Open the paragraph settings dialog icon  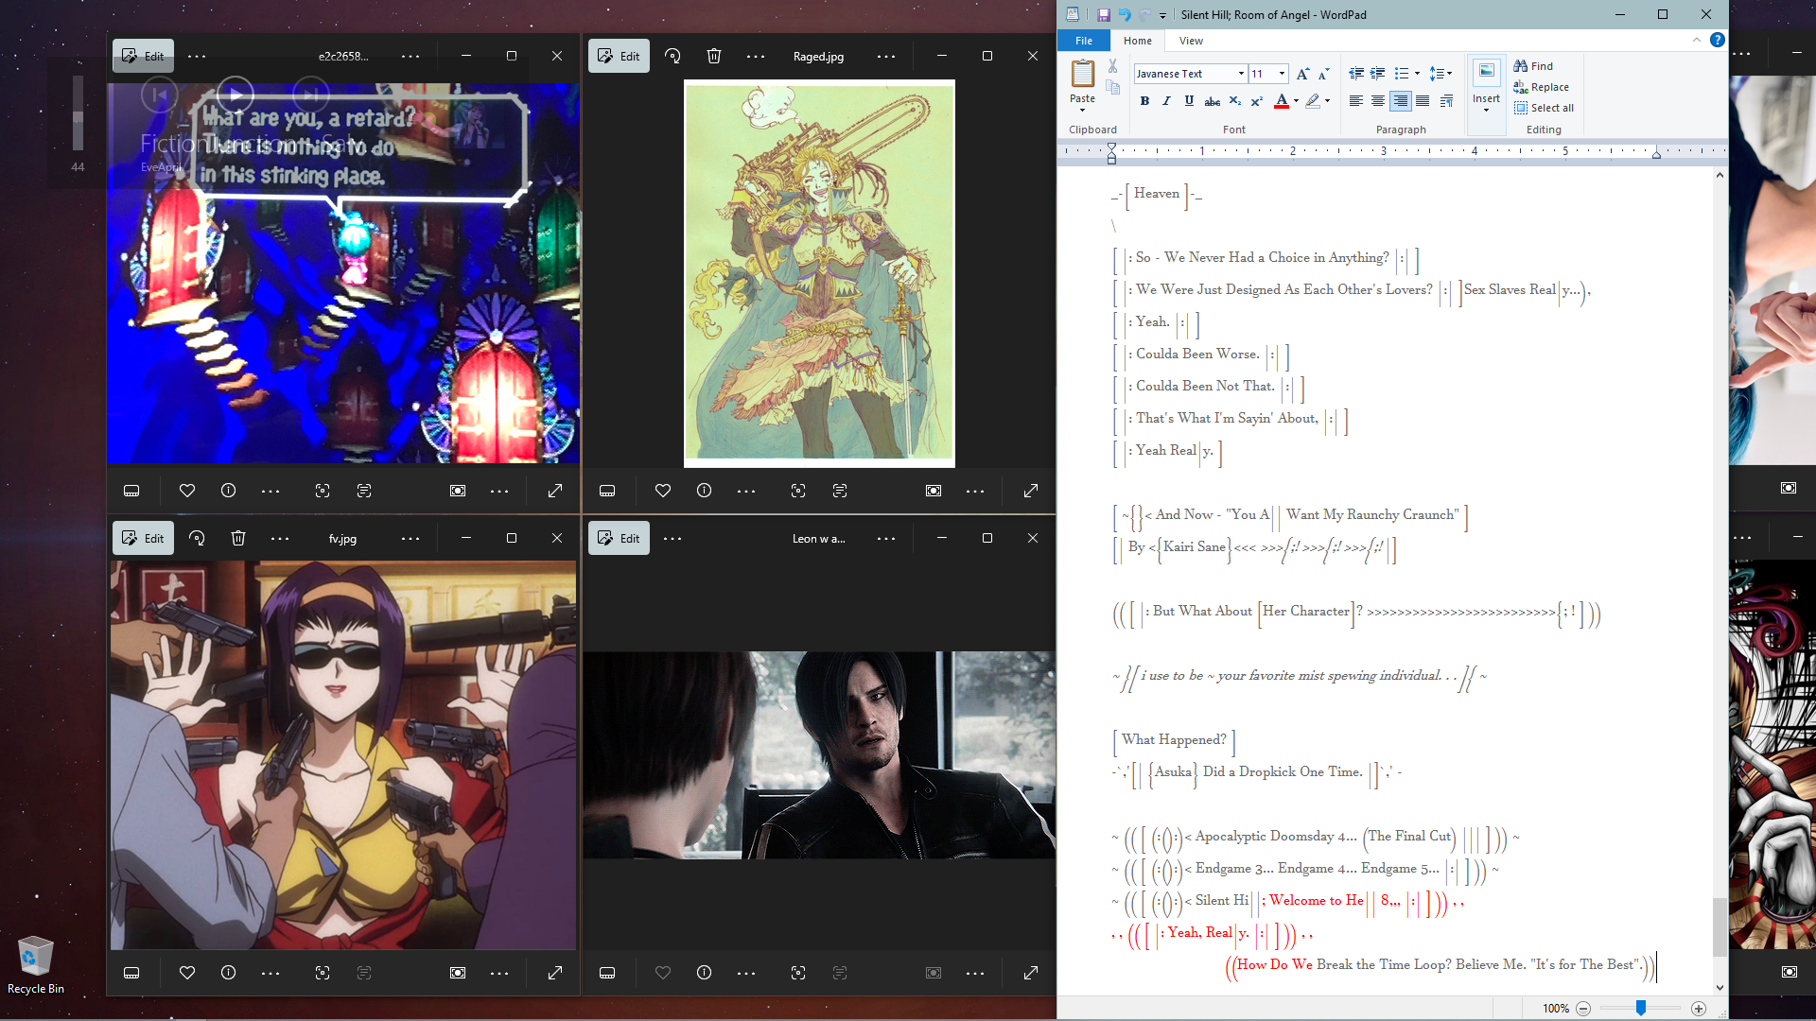(1446, 101)
